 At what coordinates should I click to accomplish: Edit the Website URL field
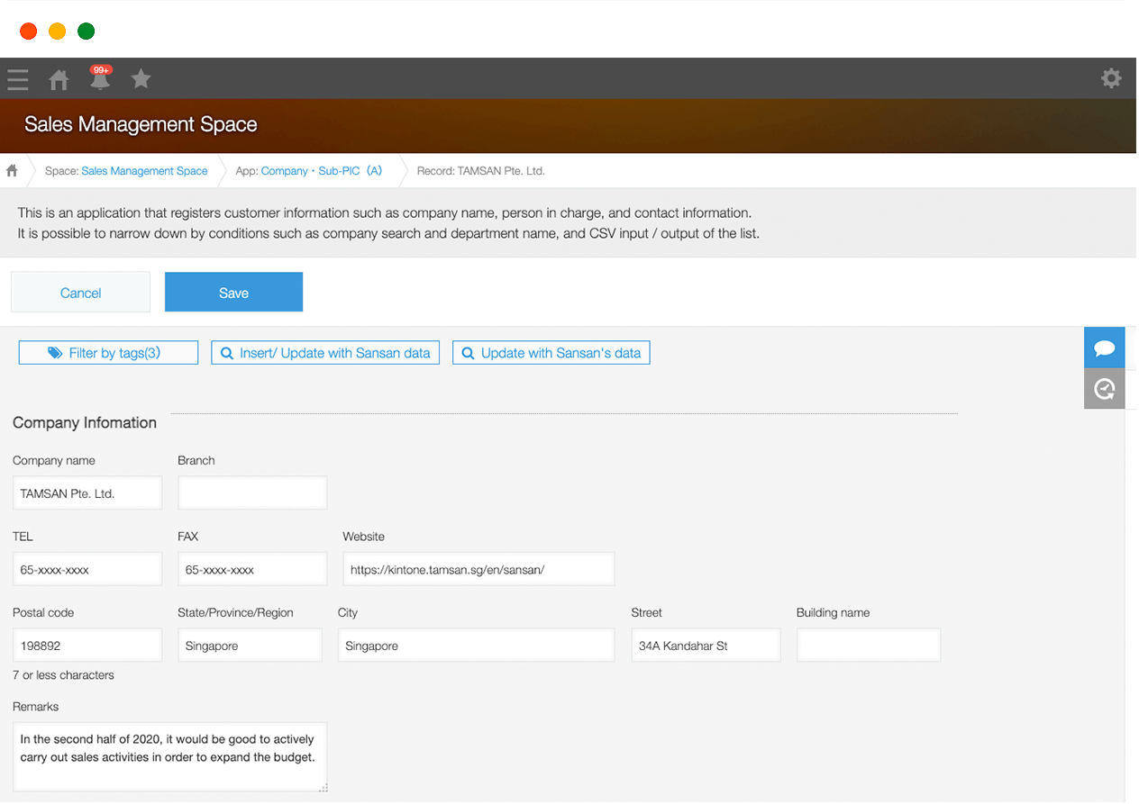[x=478, y=569]
